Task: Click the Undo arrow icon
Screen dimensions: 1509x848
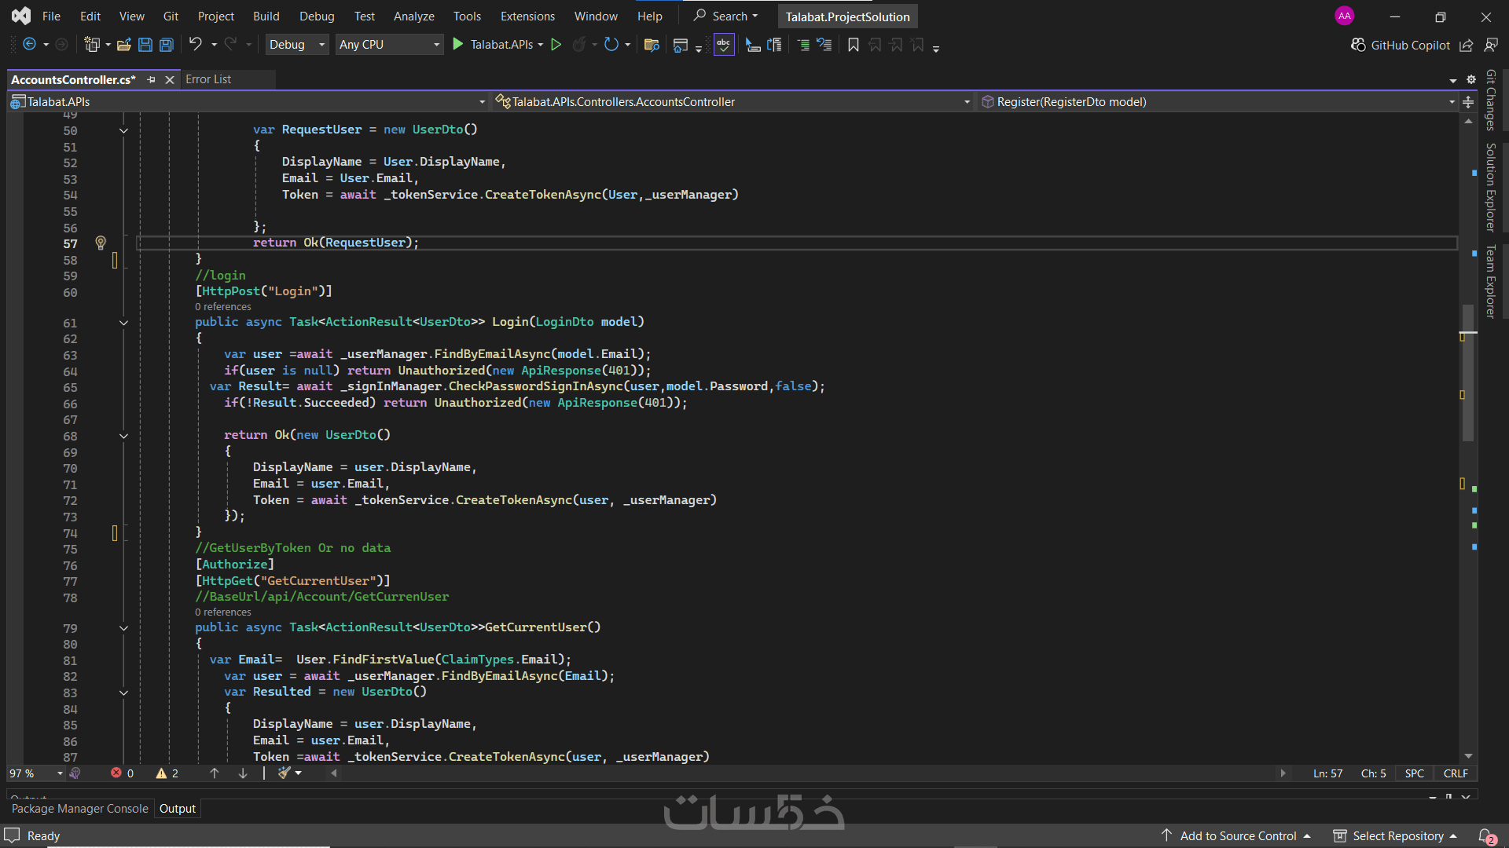Action: tap(195, 45)
